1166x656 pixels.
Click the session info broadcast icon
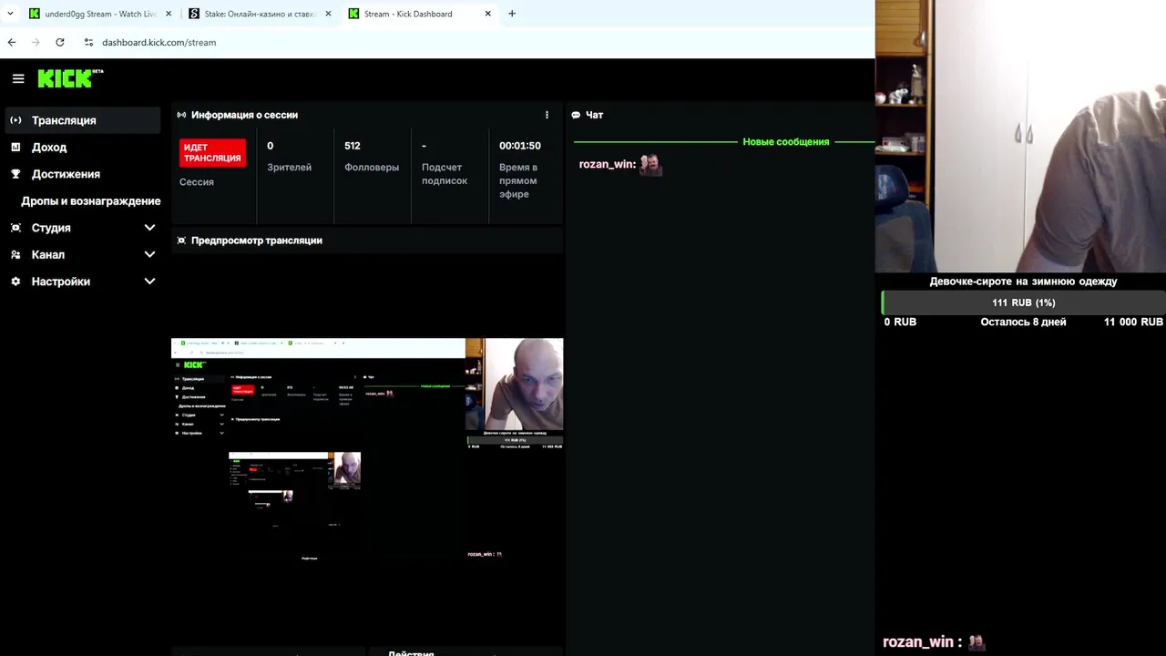tap(181, 115)
